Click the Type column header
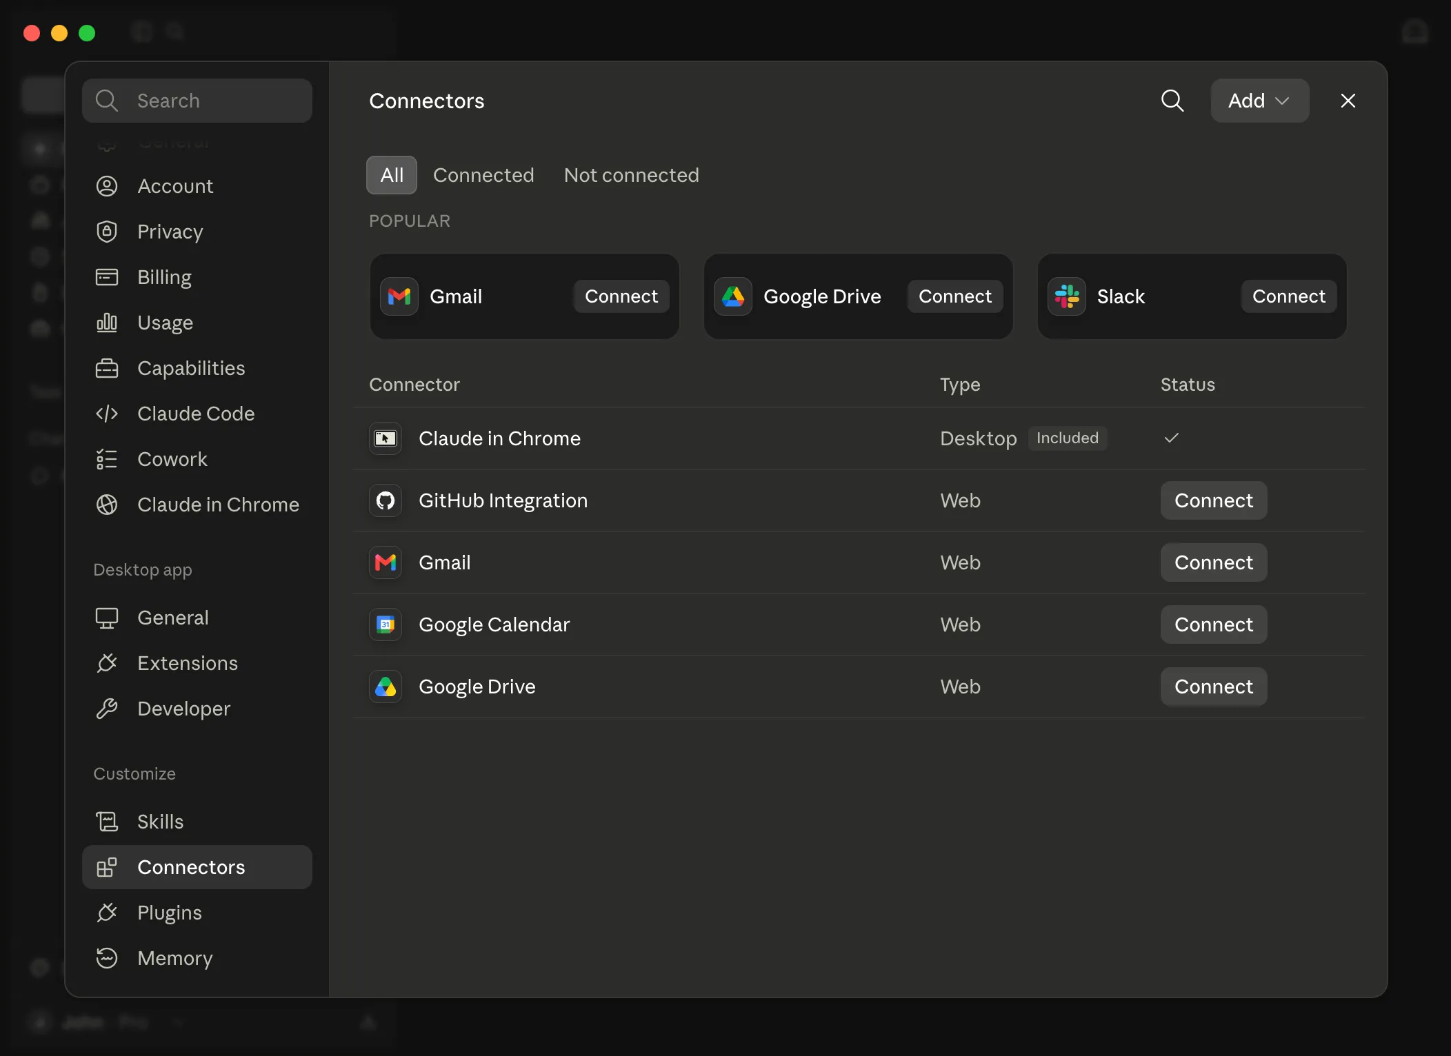 960,385
